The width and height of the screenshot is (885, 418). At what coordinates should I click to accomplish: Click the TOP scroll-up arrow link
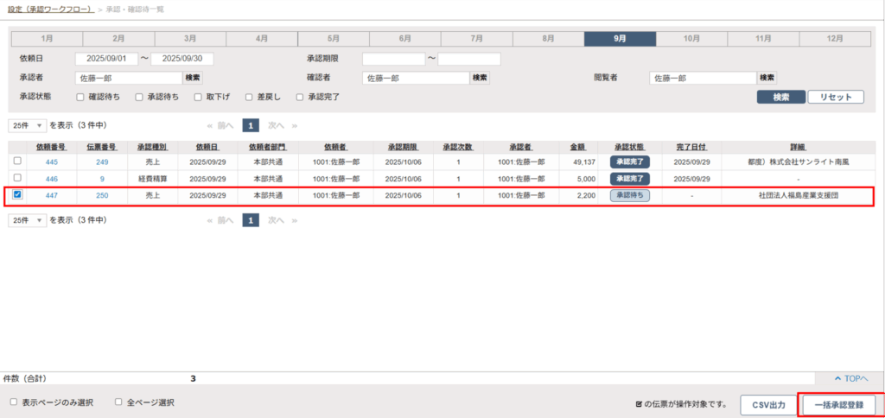(x=850, y=378)
